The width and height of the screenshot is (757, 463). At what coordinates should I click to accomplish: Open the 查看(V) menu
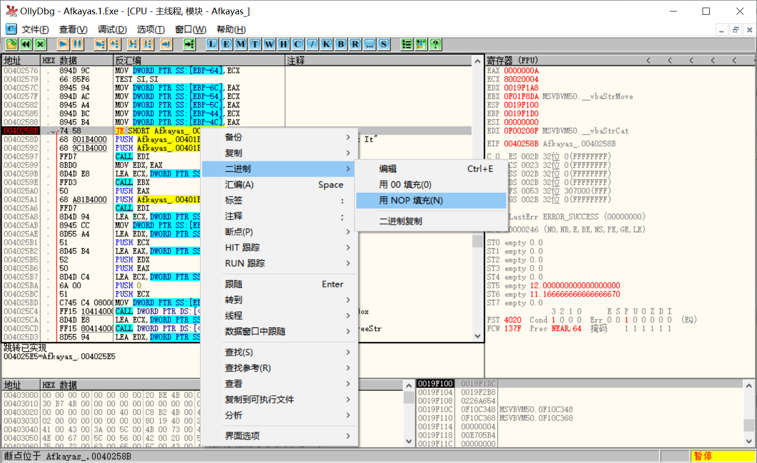coord(73,30)
